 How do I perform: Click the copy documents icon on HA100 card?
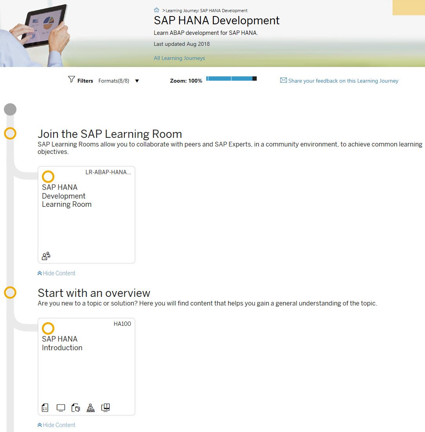coord(76,407)
